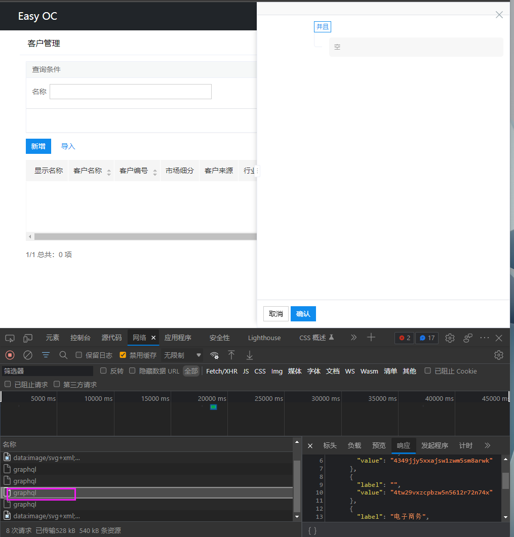Close the filter drawer panel

click(499, 15)
